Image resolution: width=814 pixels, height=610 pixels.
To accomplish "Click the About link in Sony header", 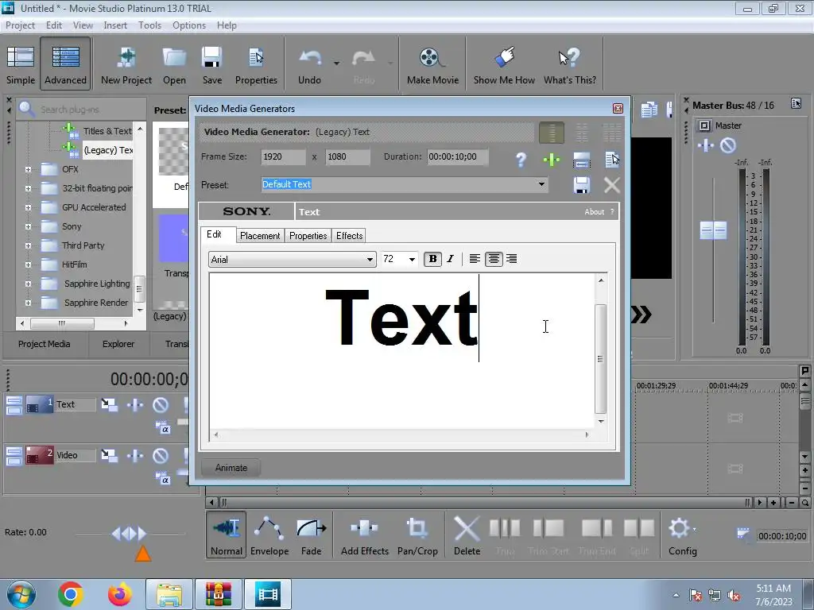I will 594,211.
